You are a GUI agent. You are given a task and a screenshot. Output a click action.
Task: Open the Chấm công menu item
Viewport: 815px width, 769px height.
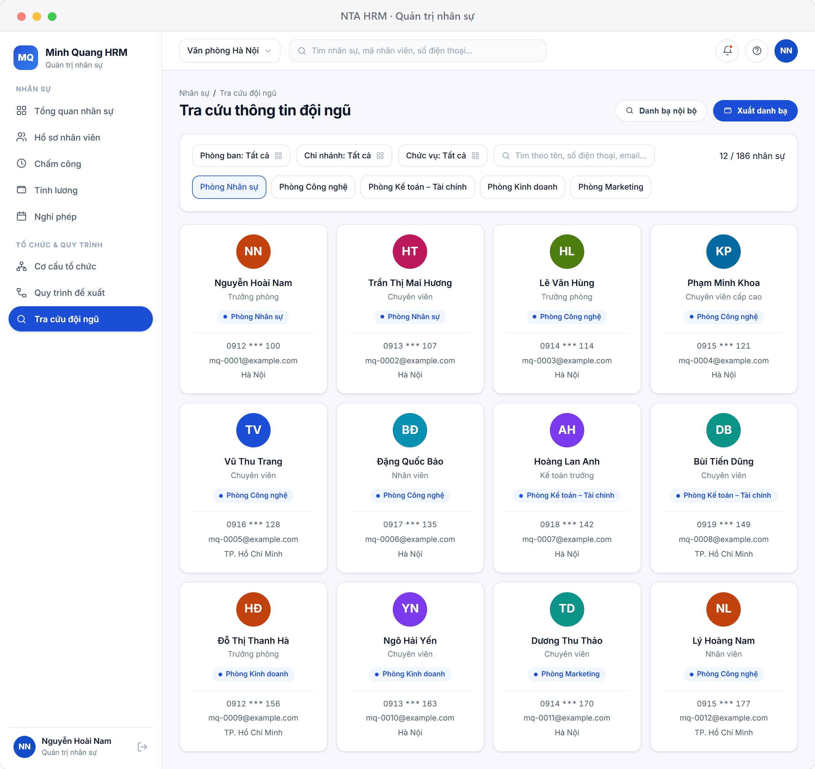click(81, 164)
